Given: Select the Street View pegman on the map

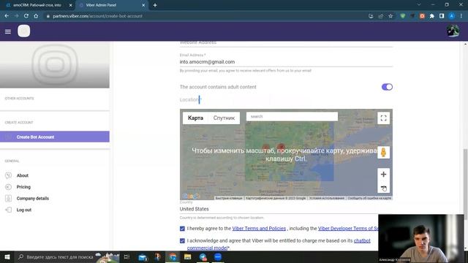Looking at the screenshot, I should point(383,153).
